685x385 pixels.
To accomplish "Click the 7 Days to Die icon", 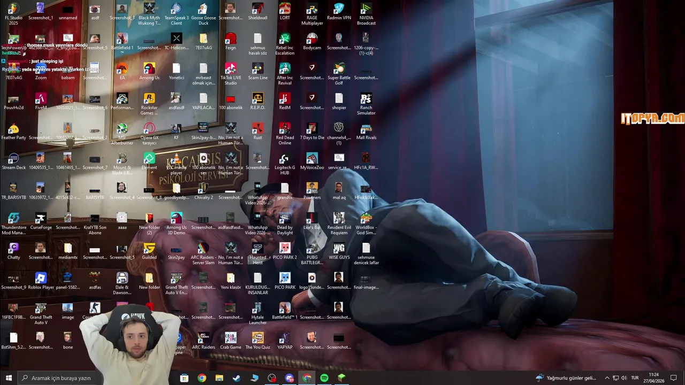I will 312,132.
